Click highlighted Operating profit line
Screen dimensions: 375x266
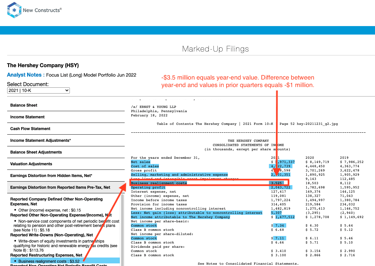coord(148,187)
